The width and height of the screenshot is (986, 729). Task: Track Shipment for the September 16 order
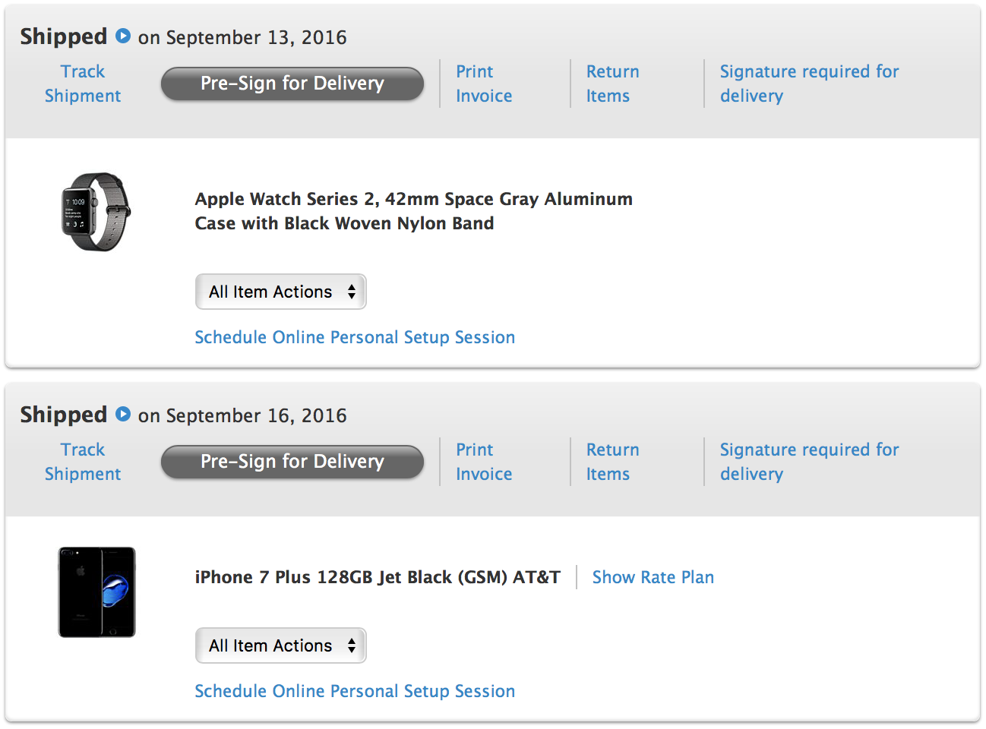tap(83, 462)
